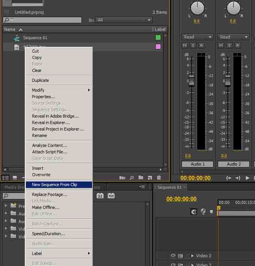Solo the Audio 1 mixer track
This screenshot has height=266, width=255.
click(x=193, y=46)
